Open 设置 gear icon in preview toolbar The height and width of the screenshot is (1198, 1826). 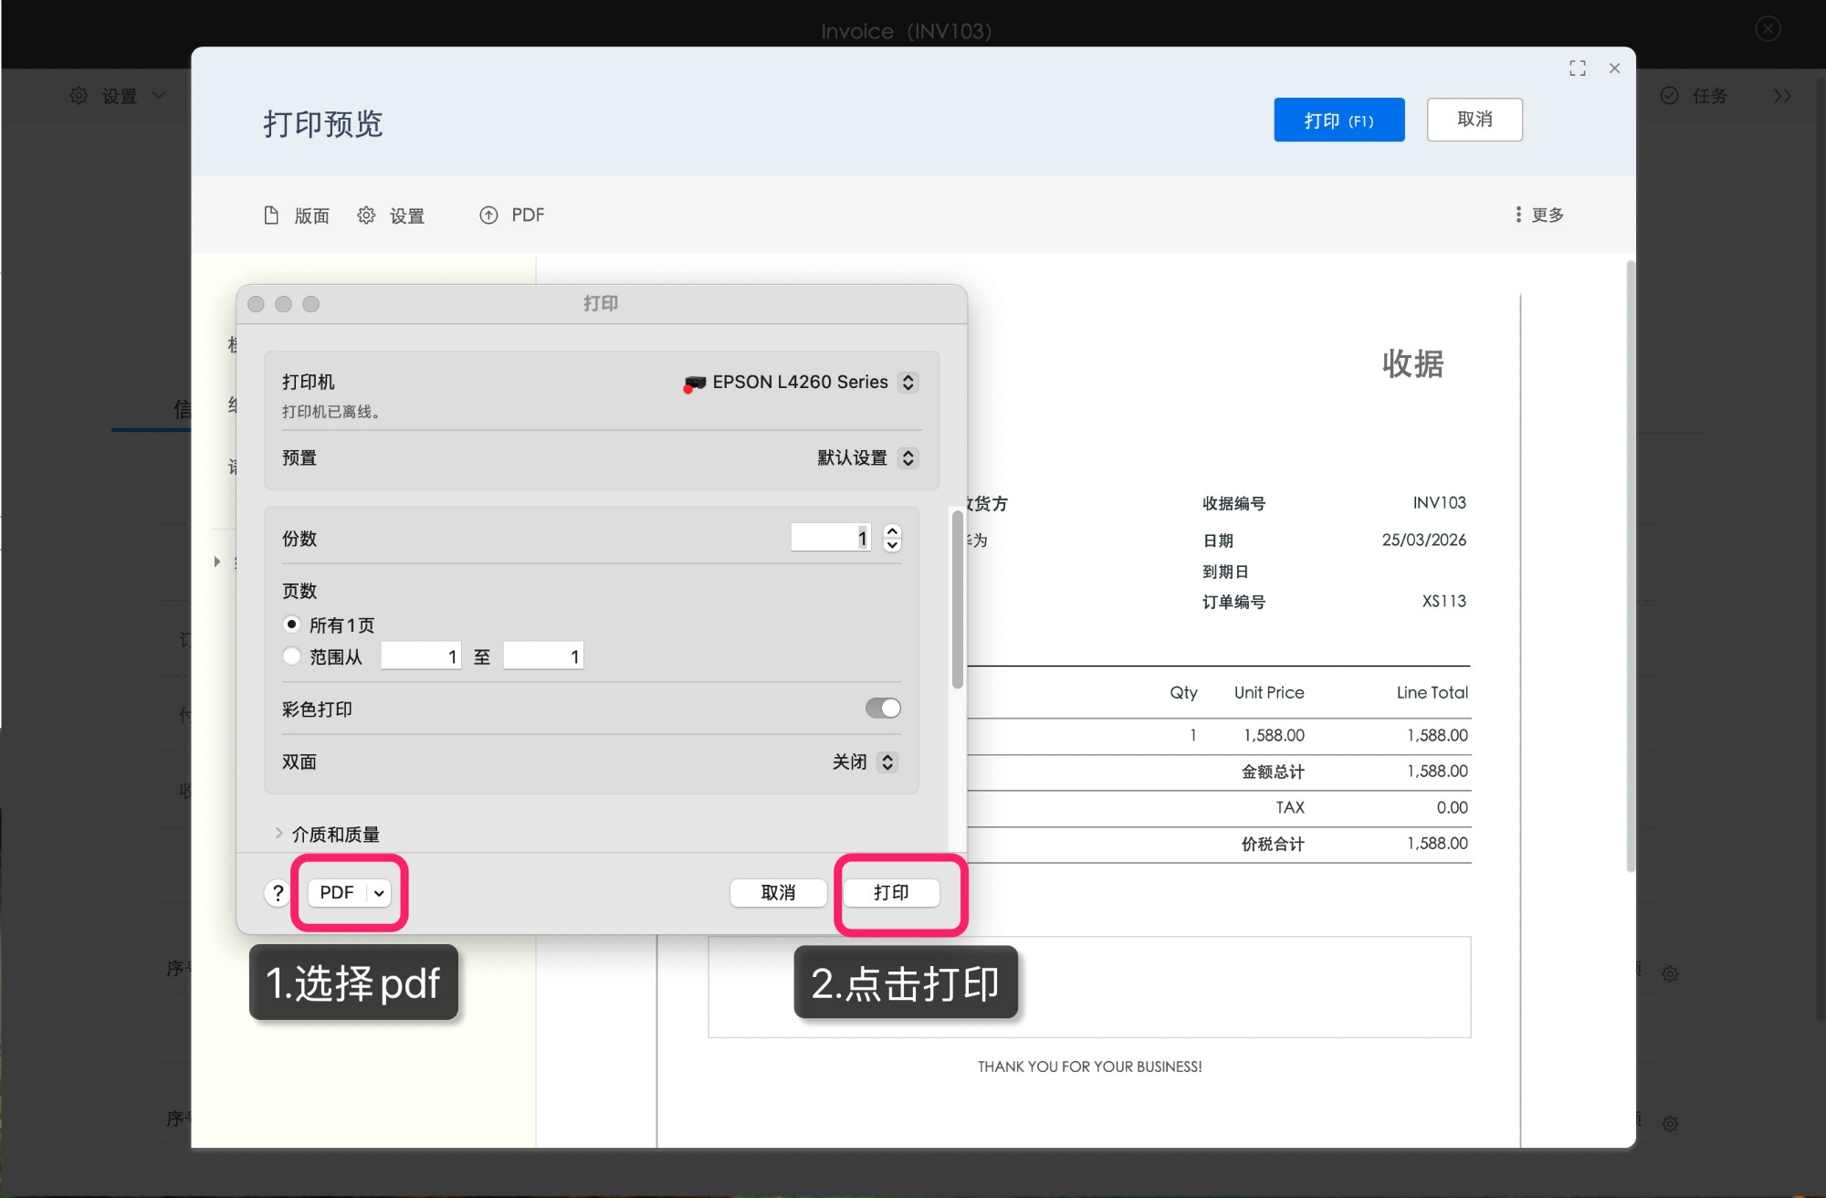[x=366, y=215]
